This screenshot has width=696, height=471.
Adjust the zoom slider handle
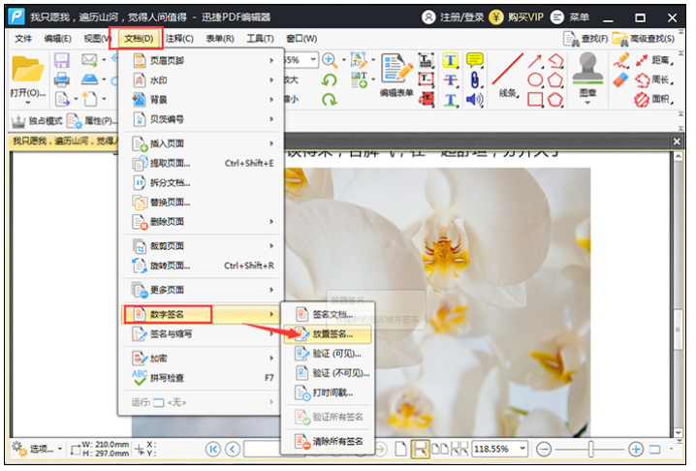click(x=590, y=450)
